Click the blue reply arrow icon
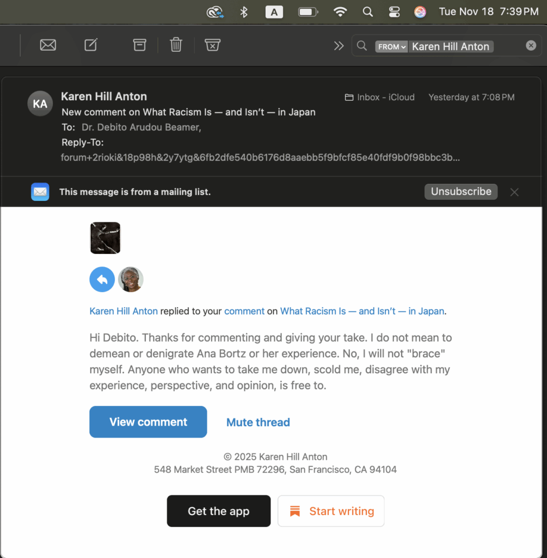This screenshot has width=547, height=558. pyautogui.click(x=102, y=280)
